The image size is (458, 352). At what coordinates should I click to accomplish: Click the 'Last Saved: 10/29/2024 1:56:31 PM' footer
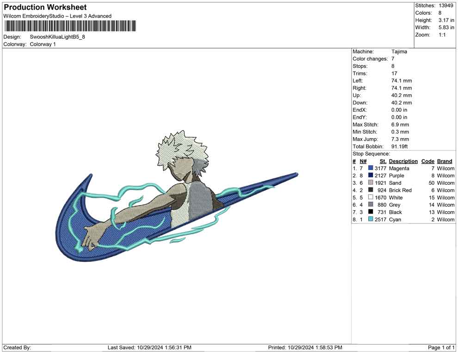pos(149,347)
